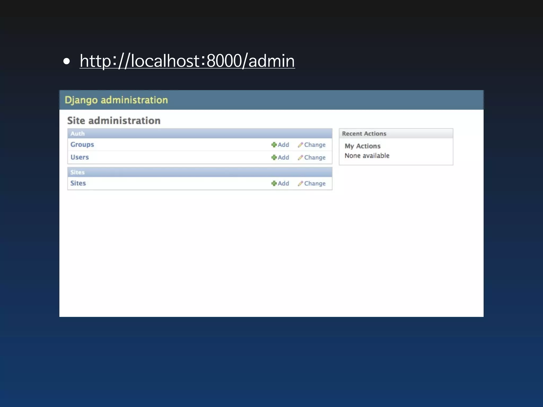543x407 pixels.
Task: Click the Site administration page heading
Action: pos(114,121)
